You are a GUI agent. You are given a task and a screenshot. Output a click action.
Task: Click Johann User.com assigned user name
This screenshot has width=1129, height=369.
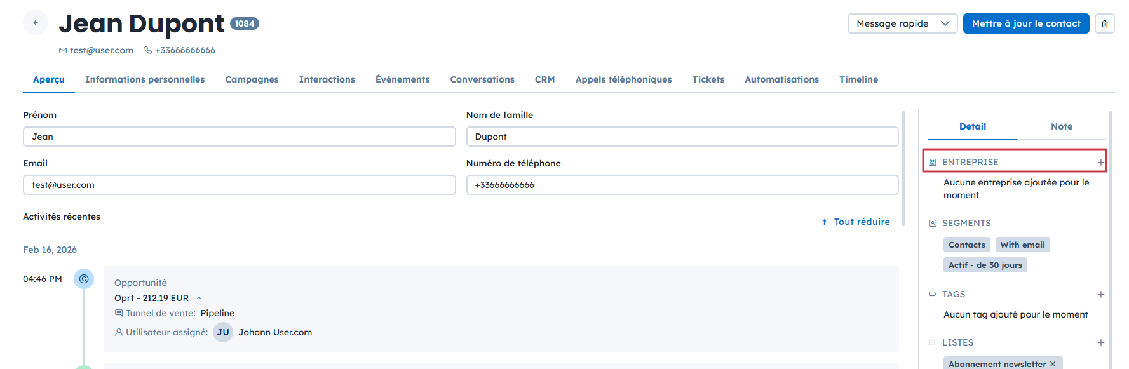275,332
